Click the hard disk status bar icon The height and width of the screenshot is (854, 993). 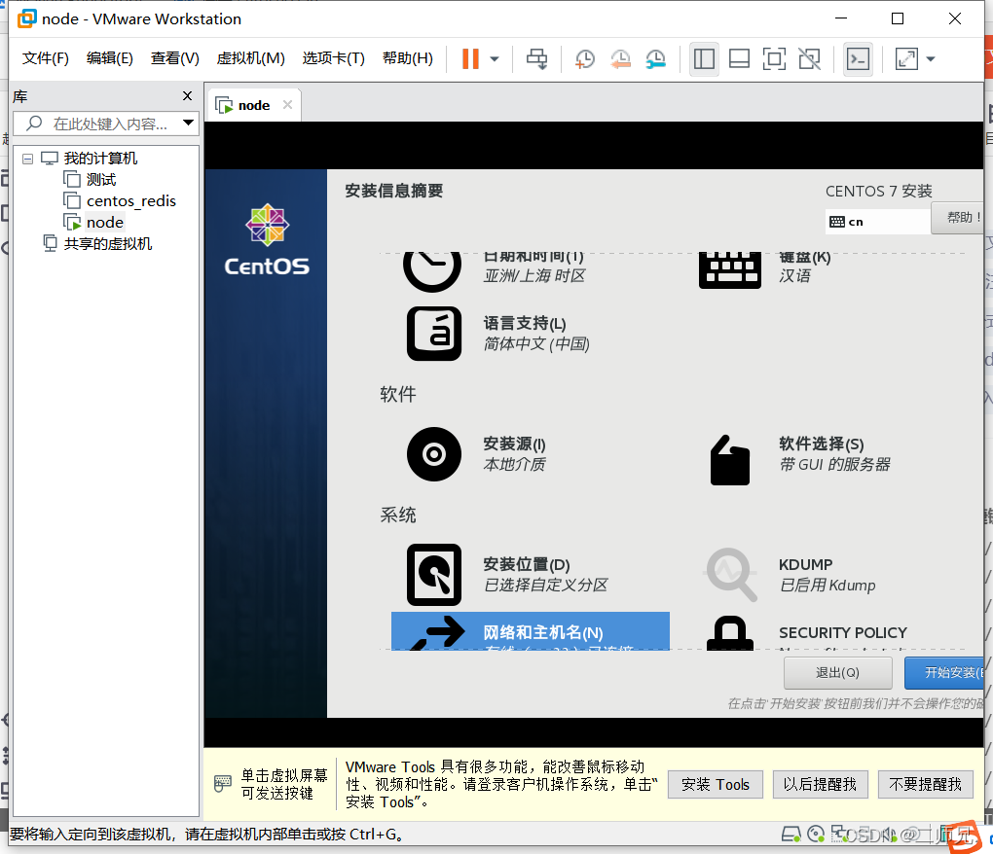(x=791, y=835)
